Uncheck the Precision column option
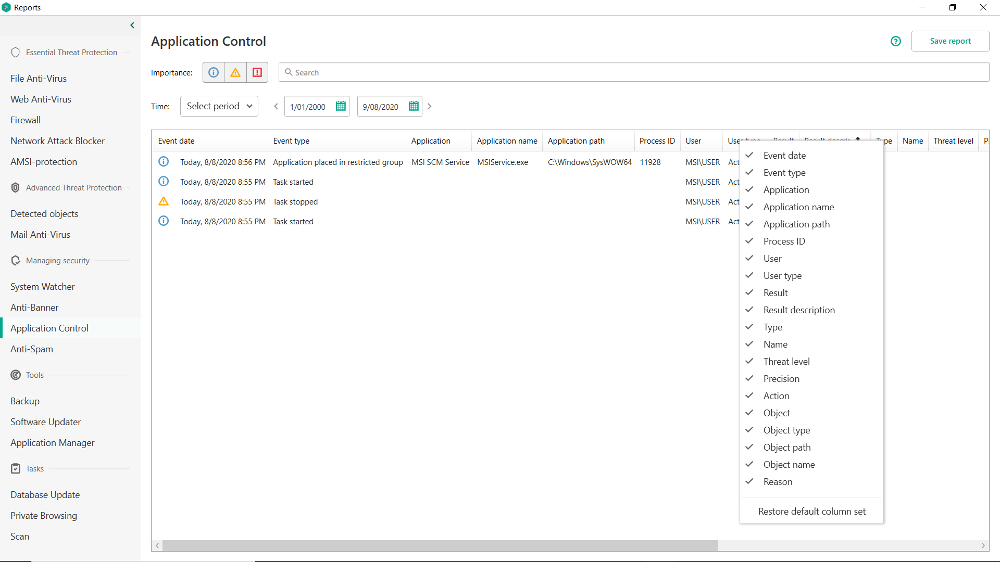This screenshot has width=1000, height=562. [x=811, y=378]
